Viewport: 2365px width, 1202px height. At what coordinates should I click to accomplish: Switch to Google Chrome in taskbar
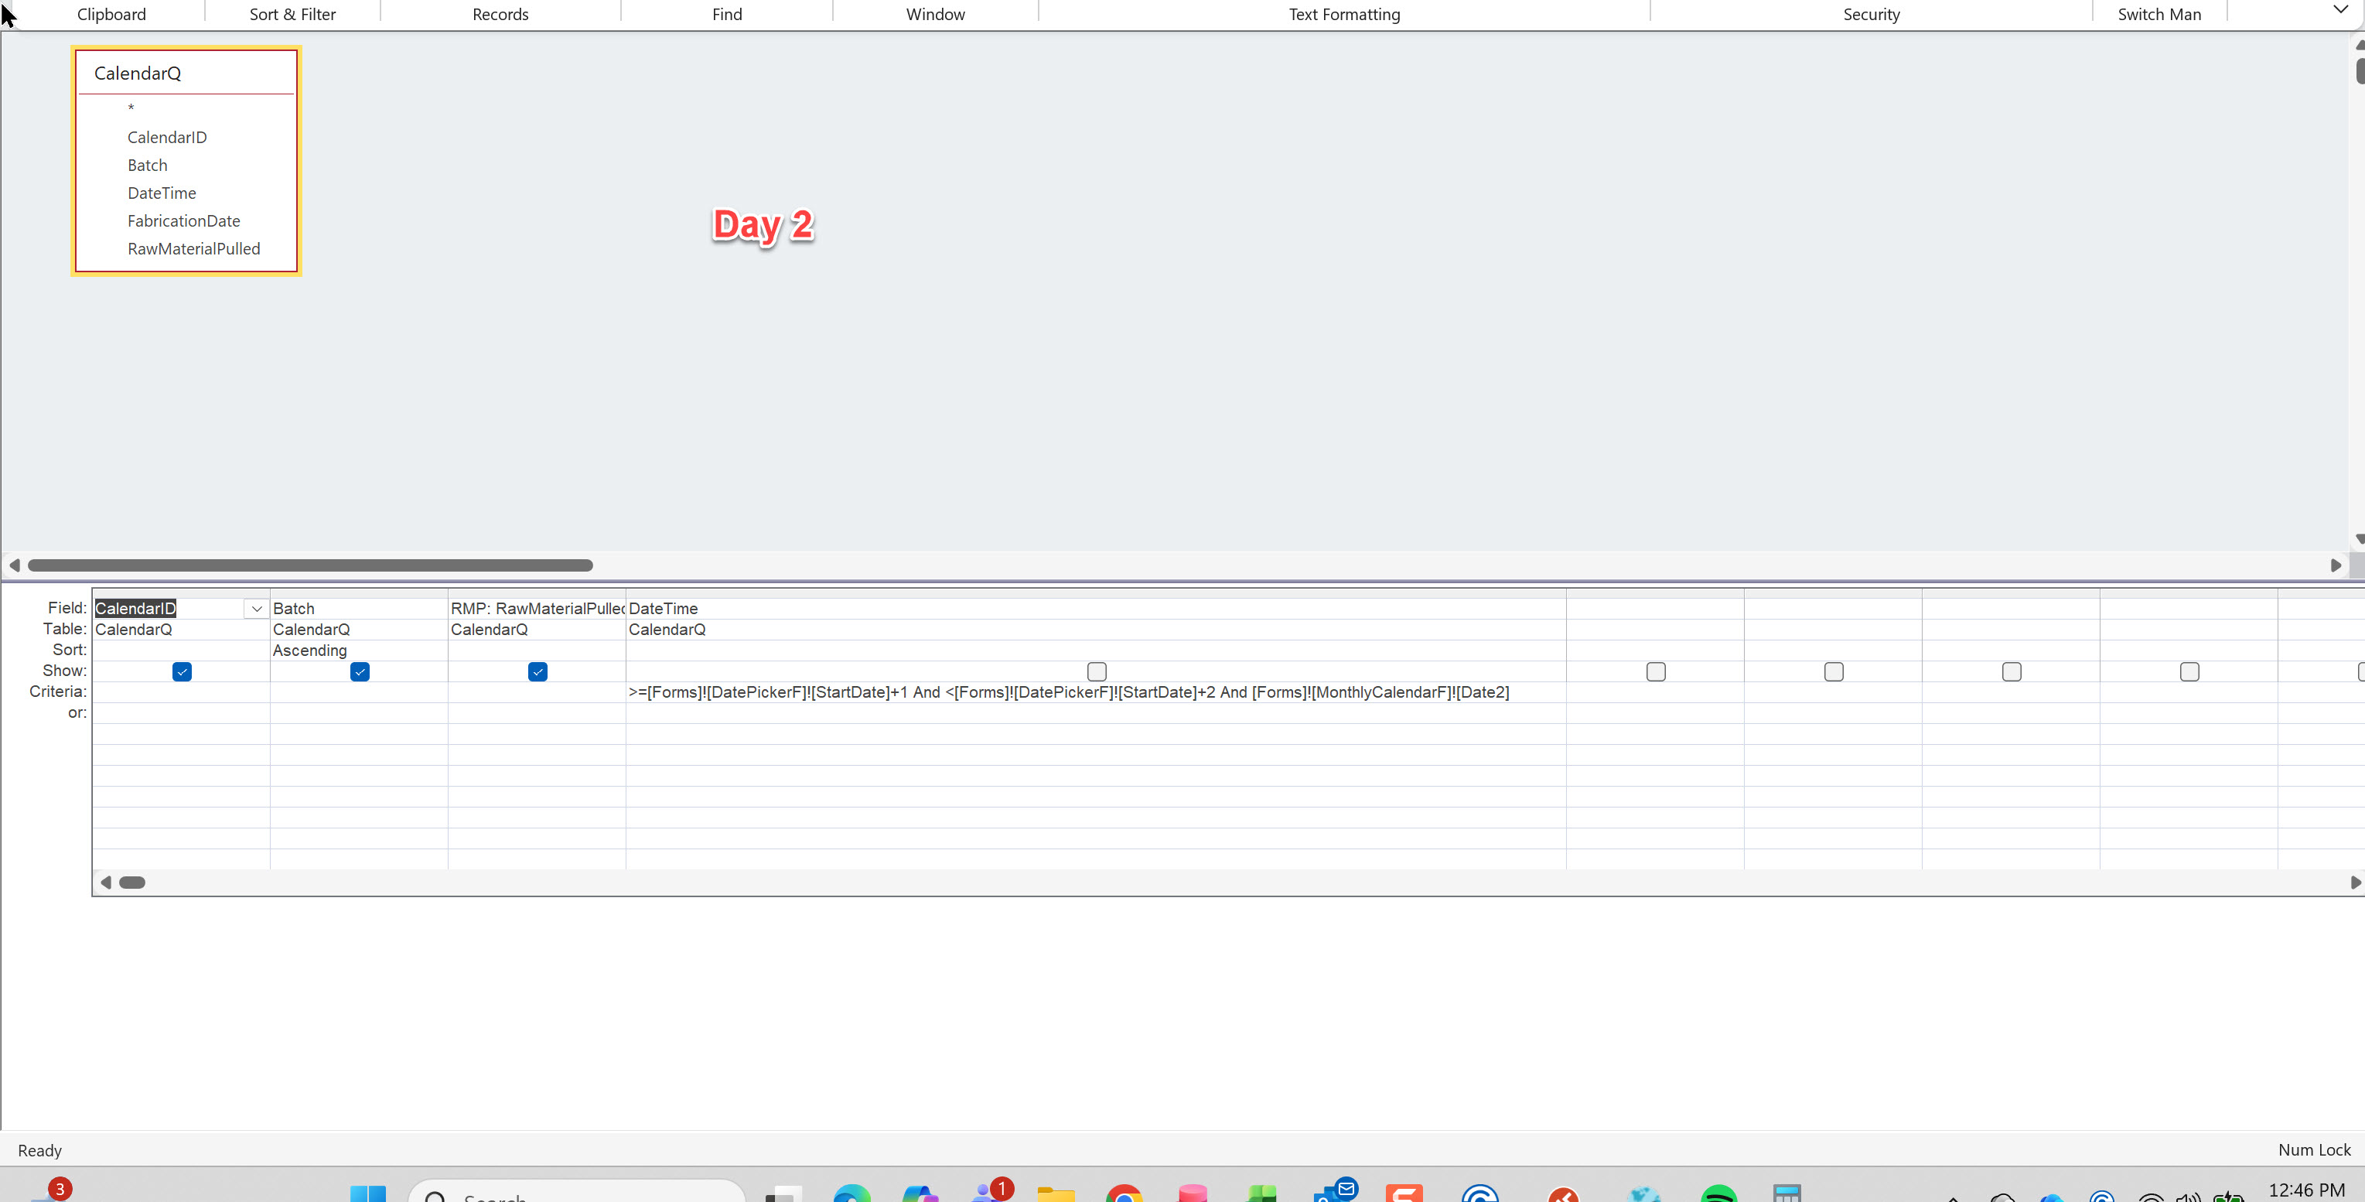(1124, 1193)
